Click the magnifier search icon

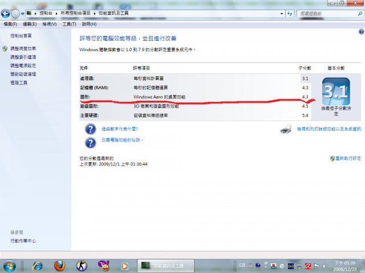360,14
